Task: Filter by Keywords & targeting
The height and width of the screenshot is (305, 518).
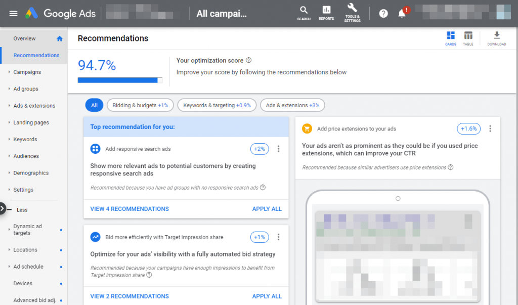Action: [x=217, y=105]
